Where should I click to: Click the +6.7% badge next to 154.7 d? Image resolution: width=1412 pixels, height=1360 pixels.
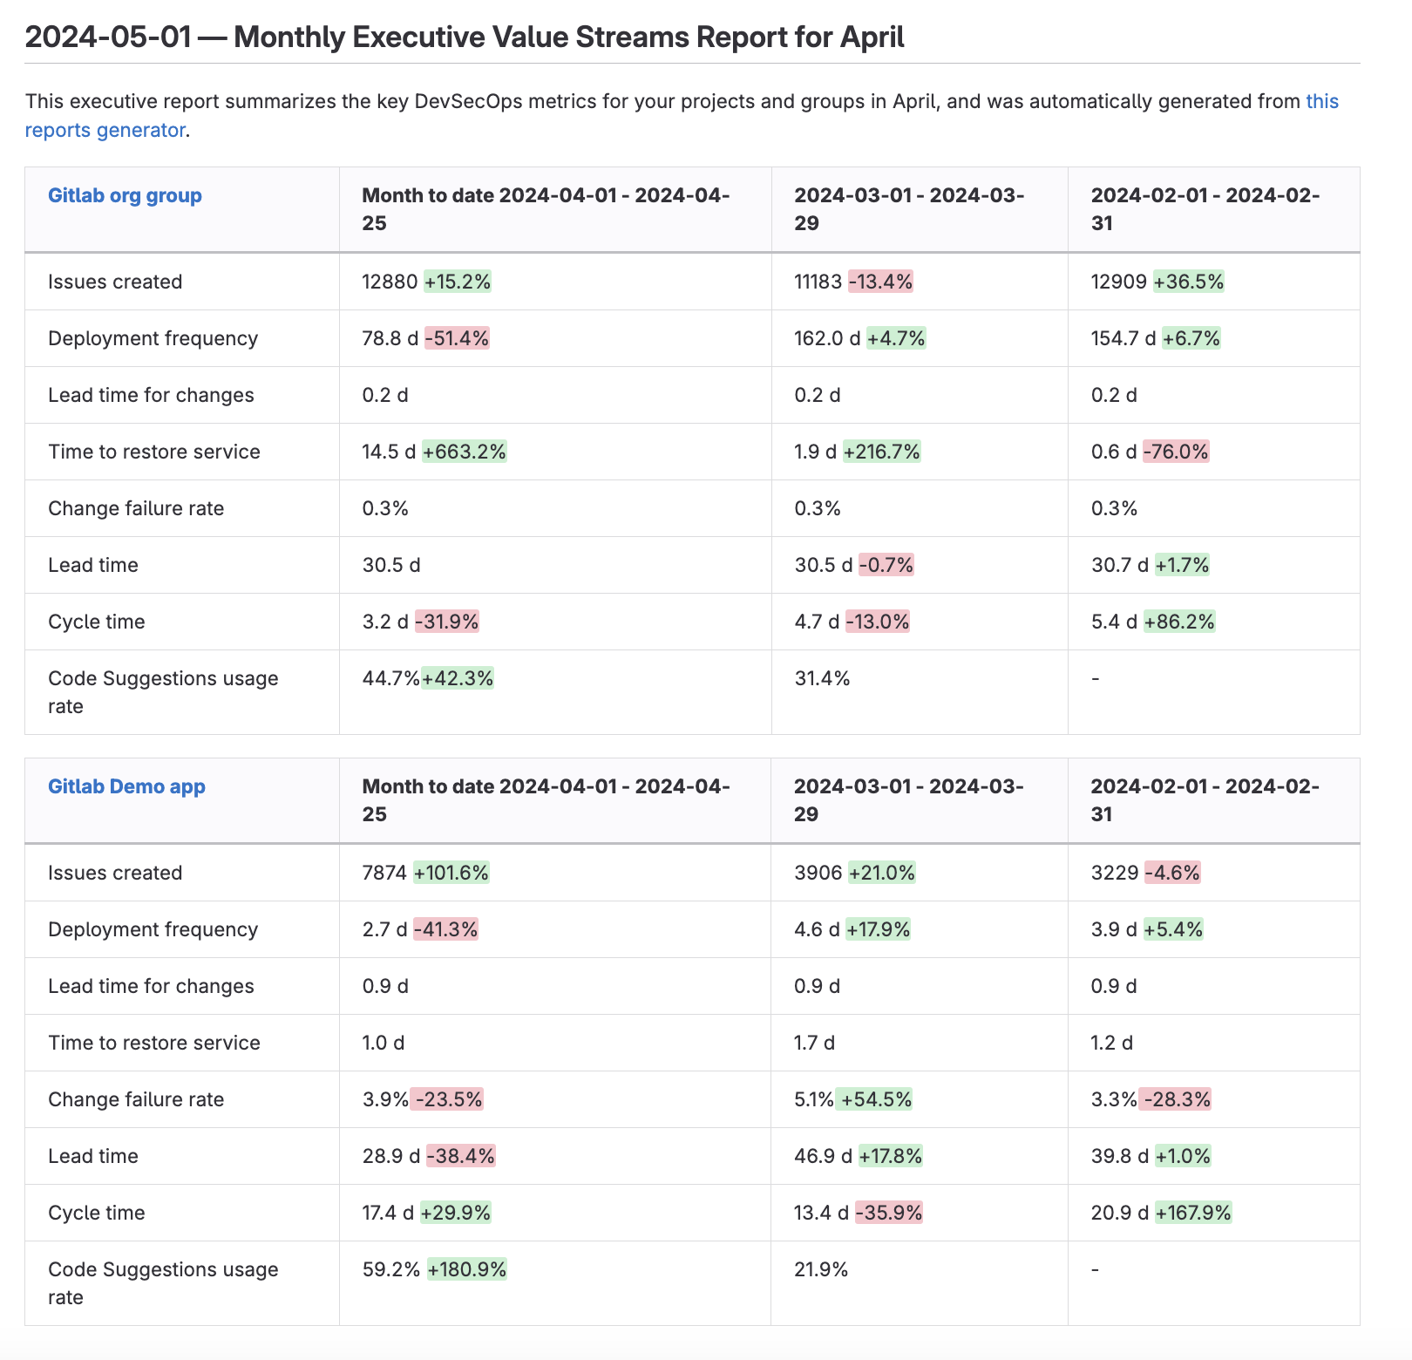[x=1191, y=338]
